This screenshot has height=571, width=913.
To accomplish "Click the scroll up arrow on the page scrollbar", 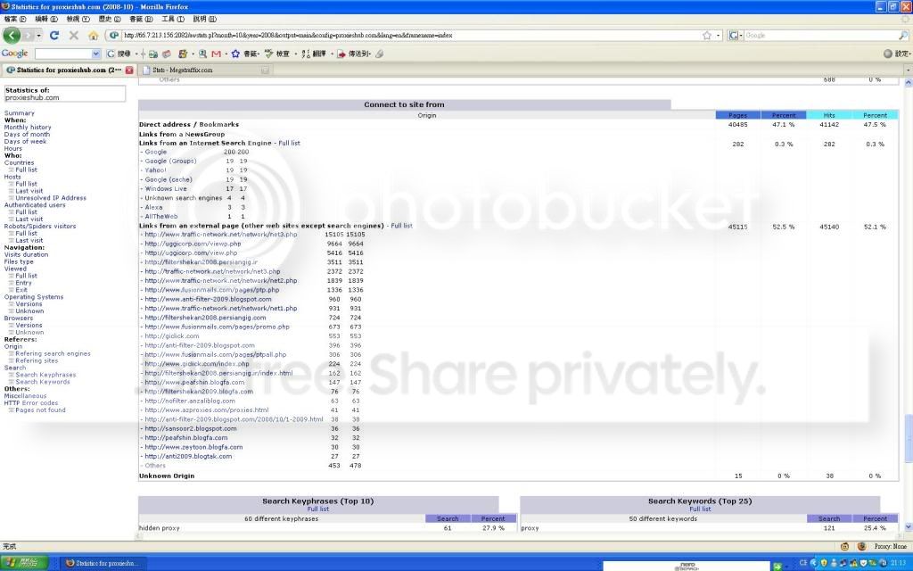I will tap(909, 83).
